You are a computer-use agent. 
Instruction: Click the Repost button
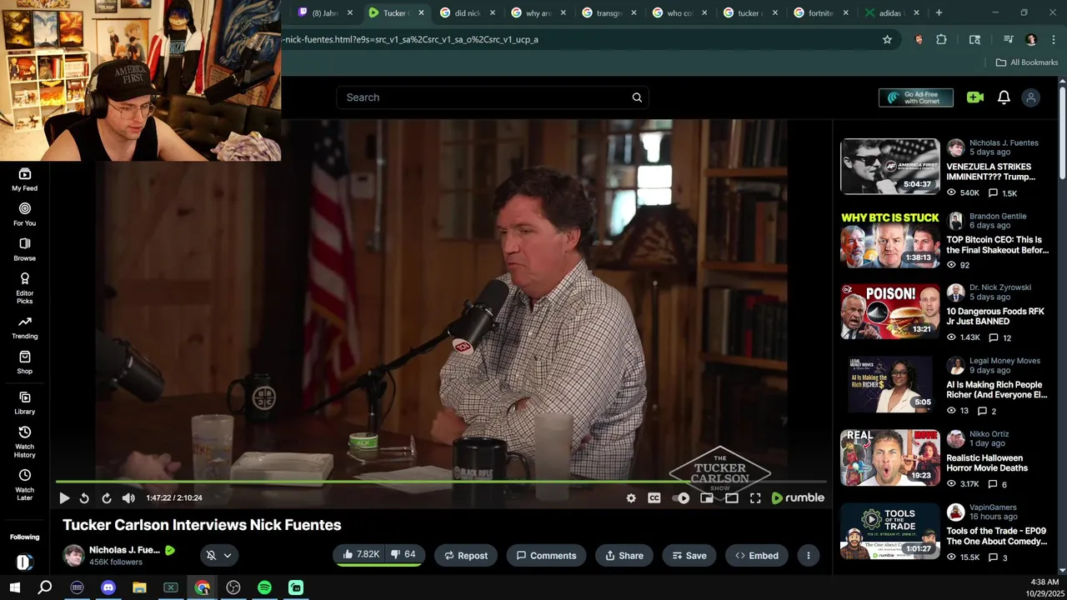click(x=465, y=556)
